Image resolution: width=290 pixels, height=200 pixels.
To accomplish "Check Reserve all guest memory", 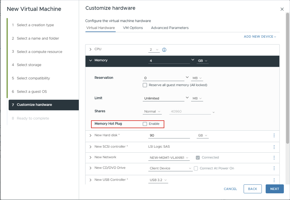I will (x=145, y=85).
